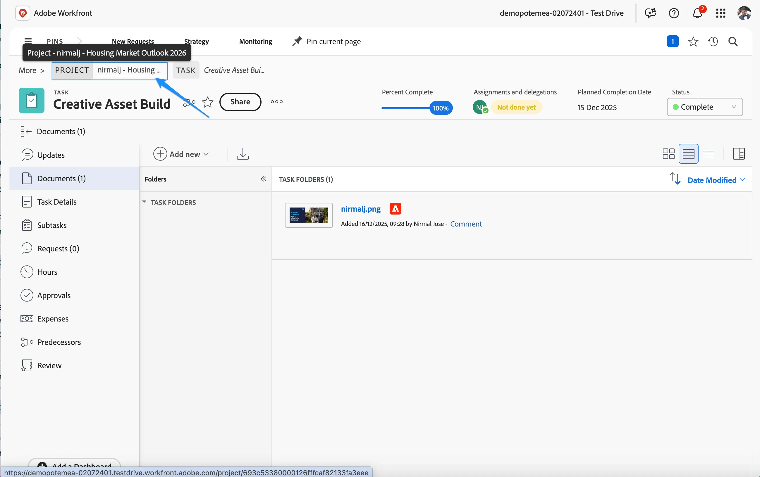Image resolution: width=760 pixels, height=477 pixels.
Task: Open the Add new dropdown
Action: tap(181, 154)
